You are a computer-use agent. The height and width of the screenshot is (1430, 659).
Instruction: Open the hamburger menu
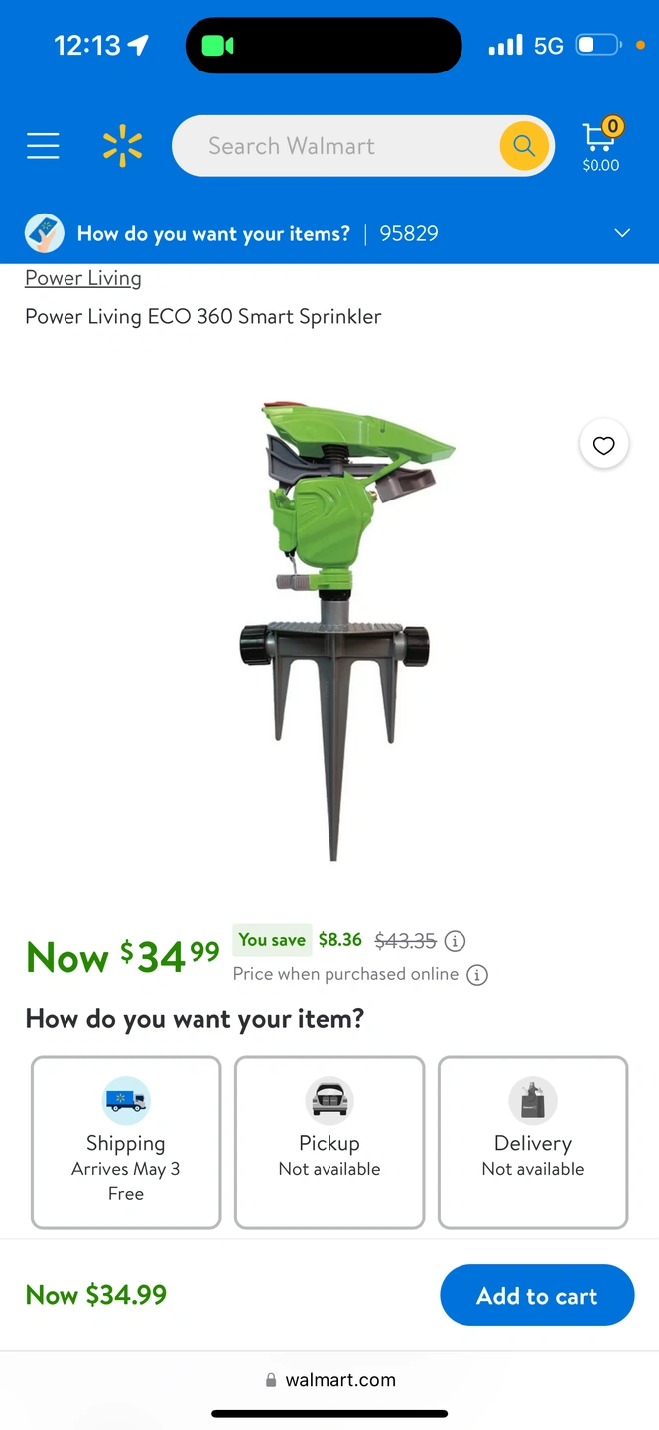coord(43,146)
